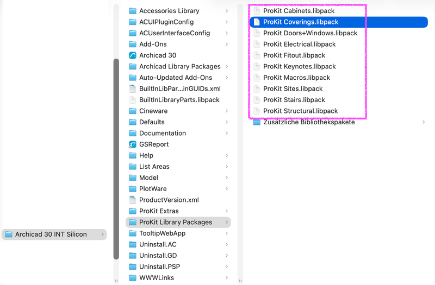Select ProKit Sites.libpack file name
The height and width of the screenshot is (285, 435).
293,88
